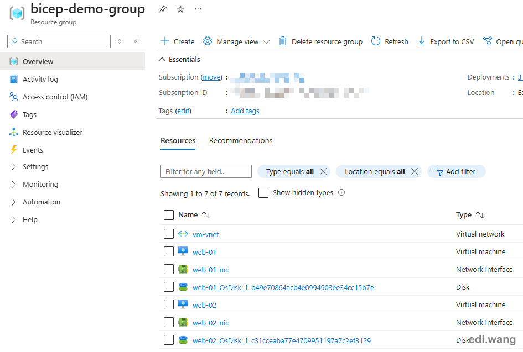Click the Add filter button
The width and height of the screenshot is (523, 352).
456,171
